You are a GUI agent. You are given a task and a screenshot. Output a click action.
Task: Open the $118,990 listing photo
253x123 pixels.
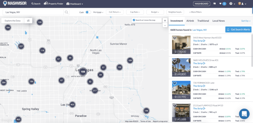[182, 90]
